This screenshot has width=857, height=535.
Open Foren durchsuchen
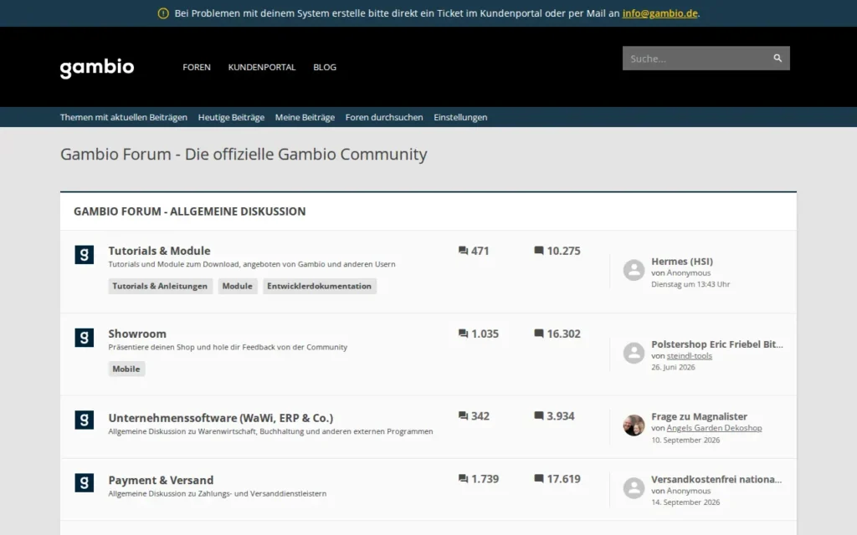384,117
